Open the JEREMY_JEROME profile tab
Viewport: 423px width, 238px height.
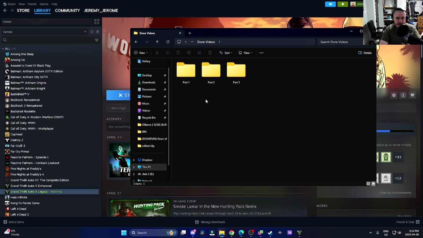coord(101,11)
